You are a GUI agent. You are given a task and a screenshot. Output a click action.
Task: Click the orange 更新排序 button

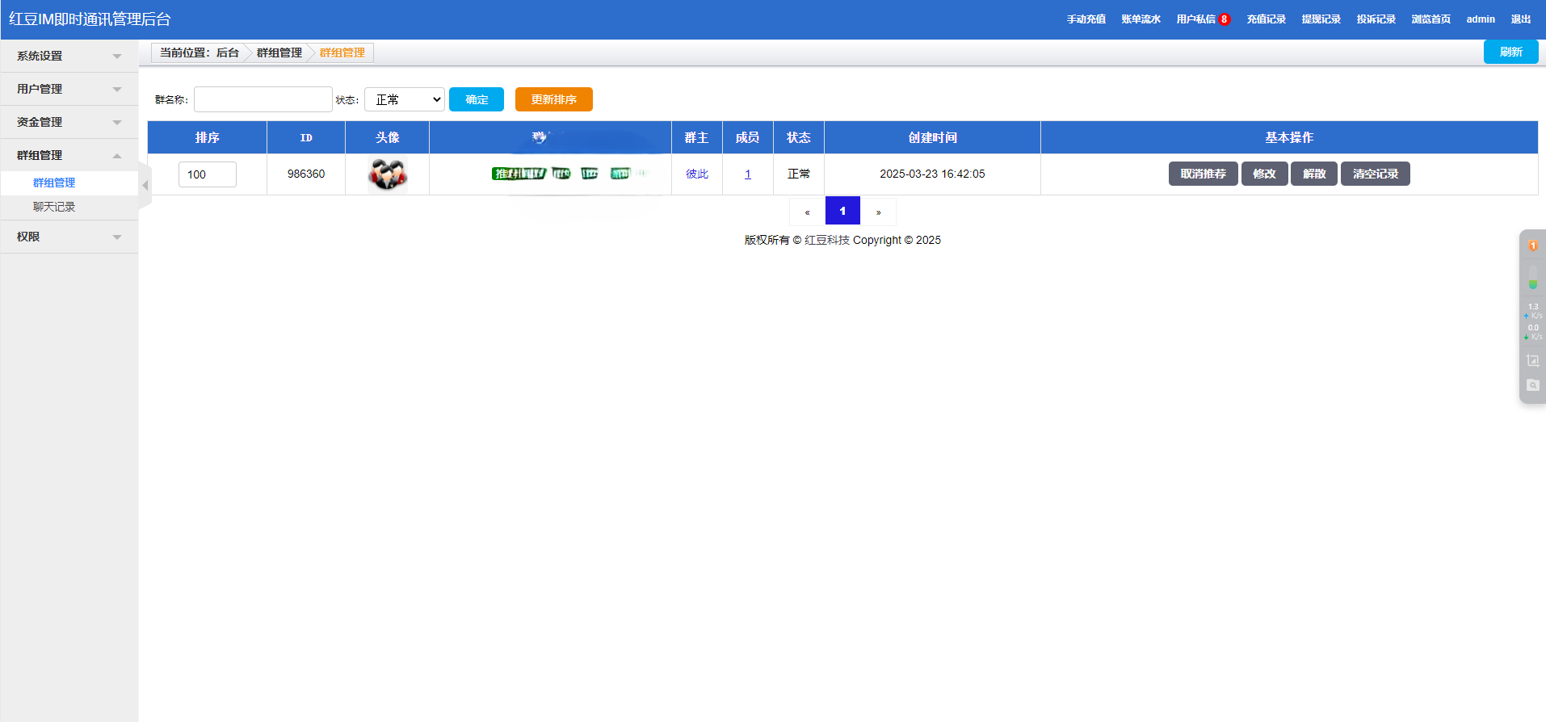[553, 99]
